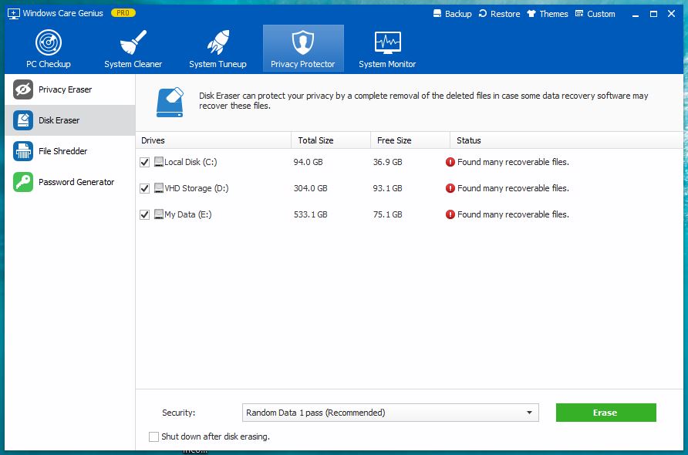This screenshot has width=688, height=455.
Task: Sort by the Free Size column header
Action: click(x=410, y=140)
